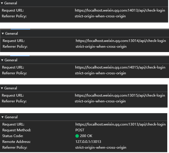Select the 14015 check-login request URL
Image resolution: width=169 pixels, height=153 pixels.
click(x=120, y=67)
